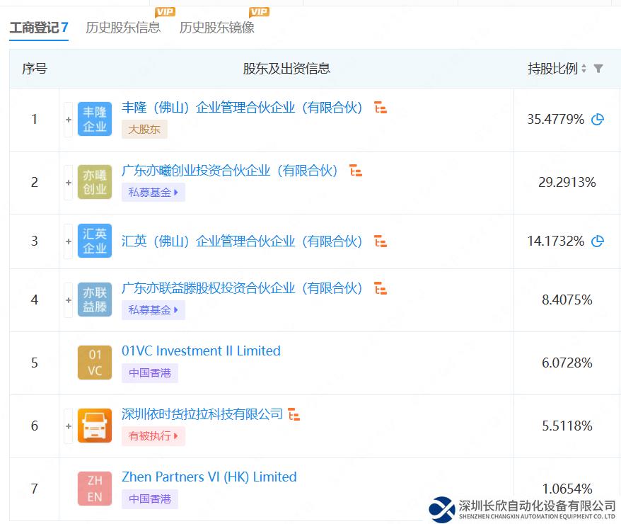Click the 大股东 tag under 丰隆
The image size is (621, 524).
[144, 130]
